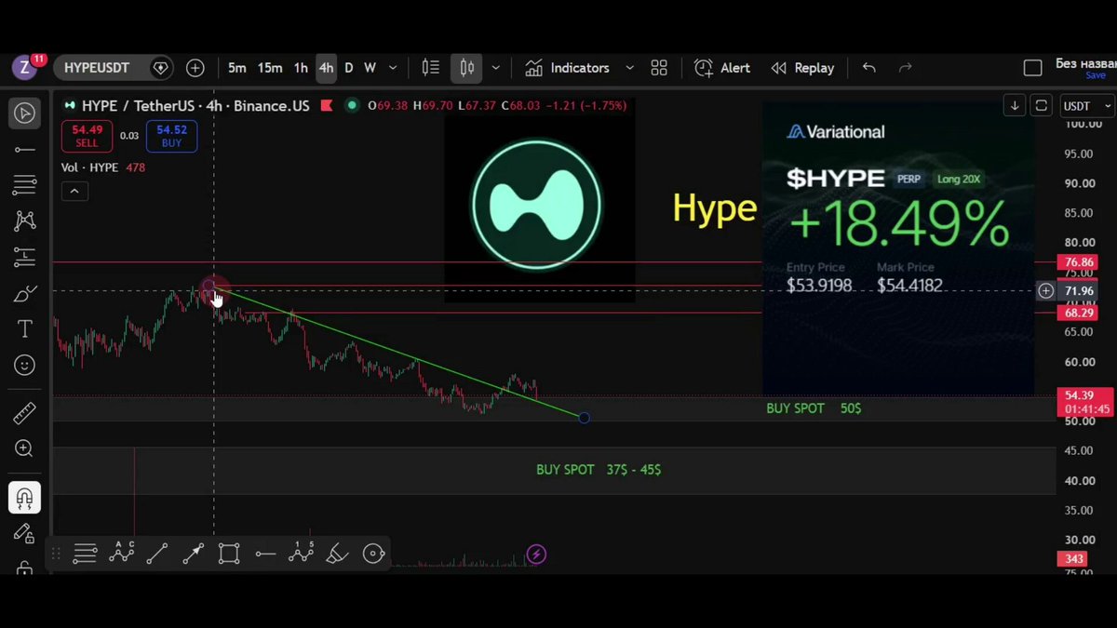Open the indicator templates grid icon

(x=659, y=68)
